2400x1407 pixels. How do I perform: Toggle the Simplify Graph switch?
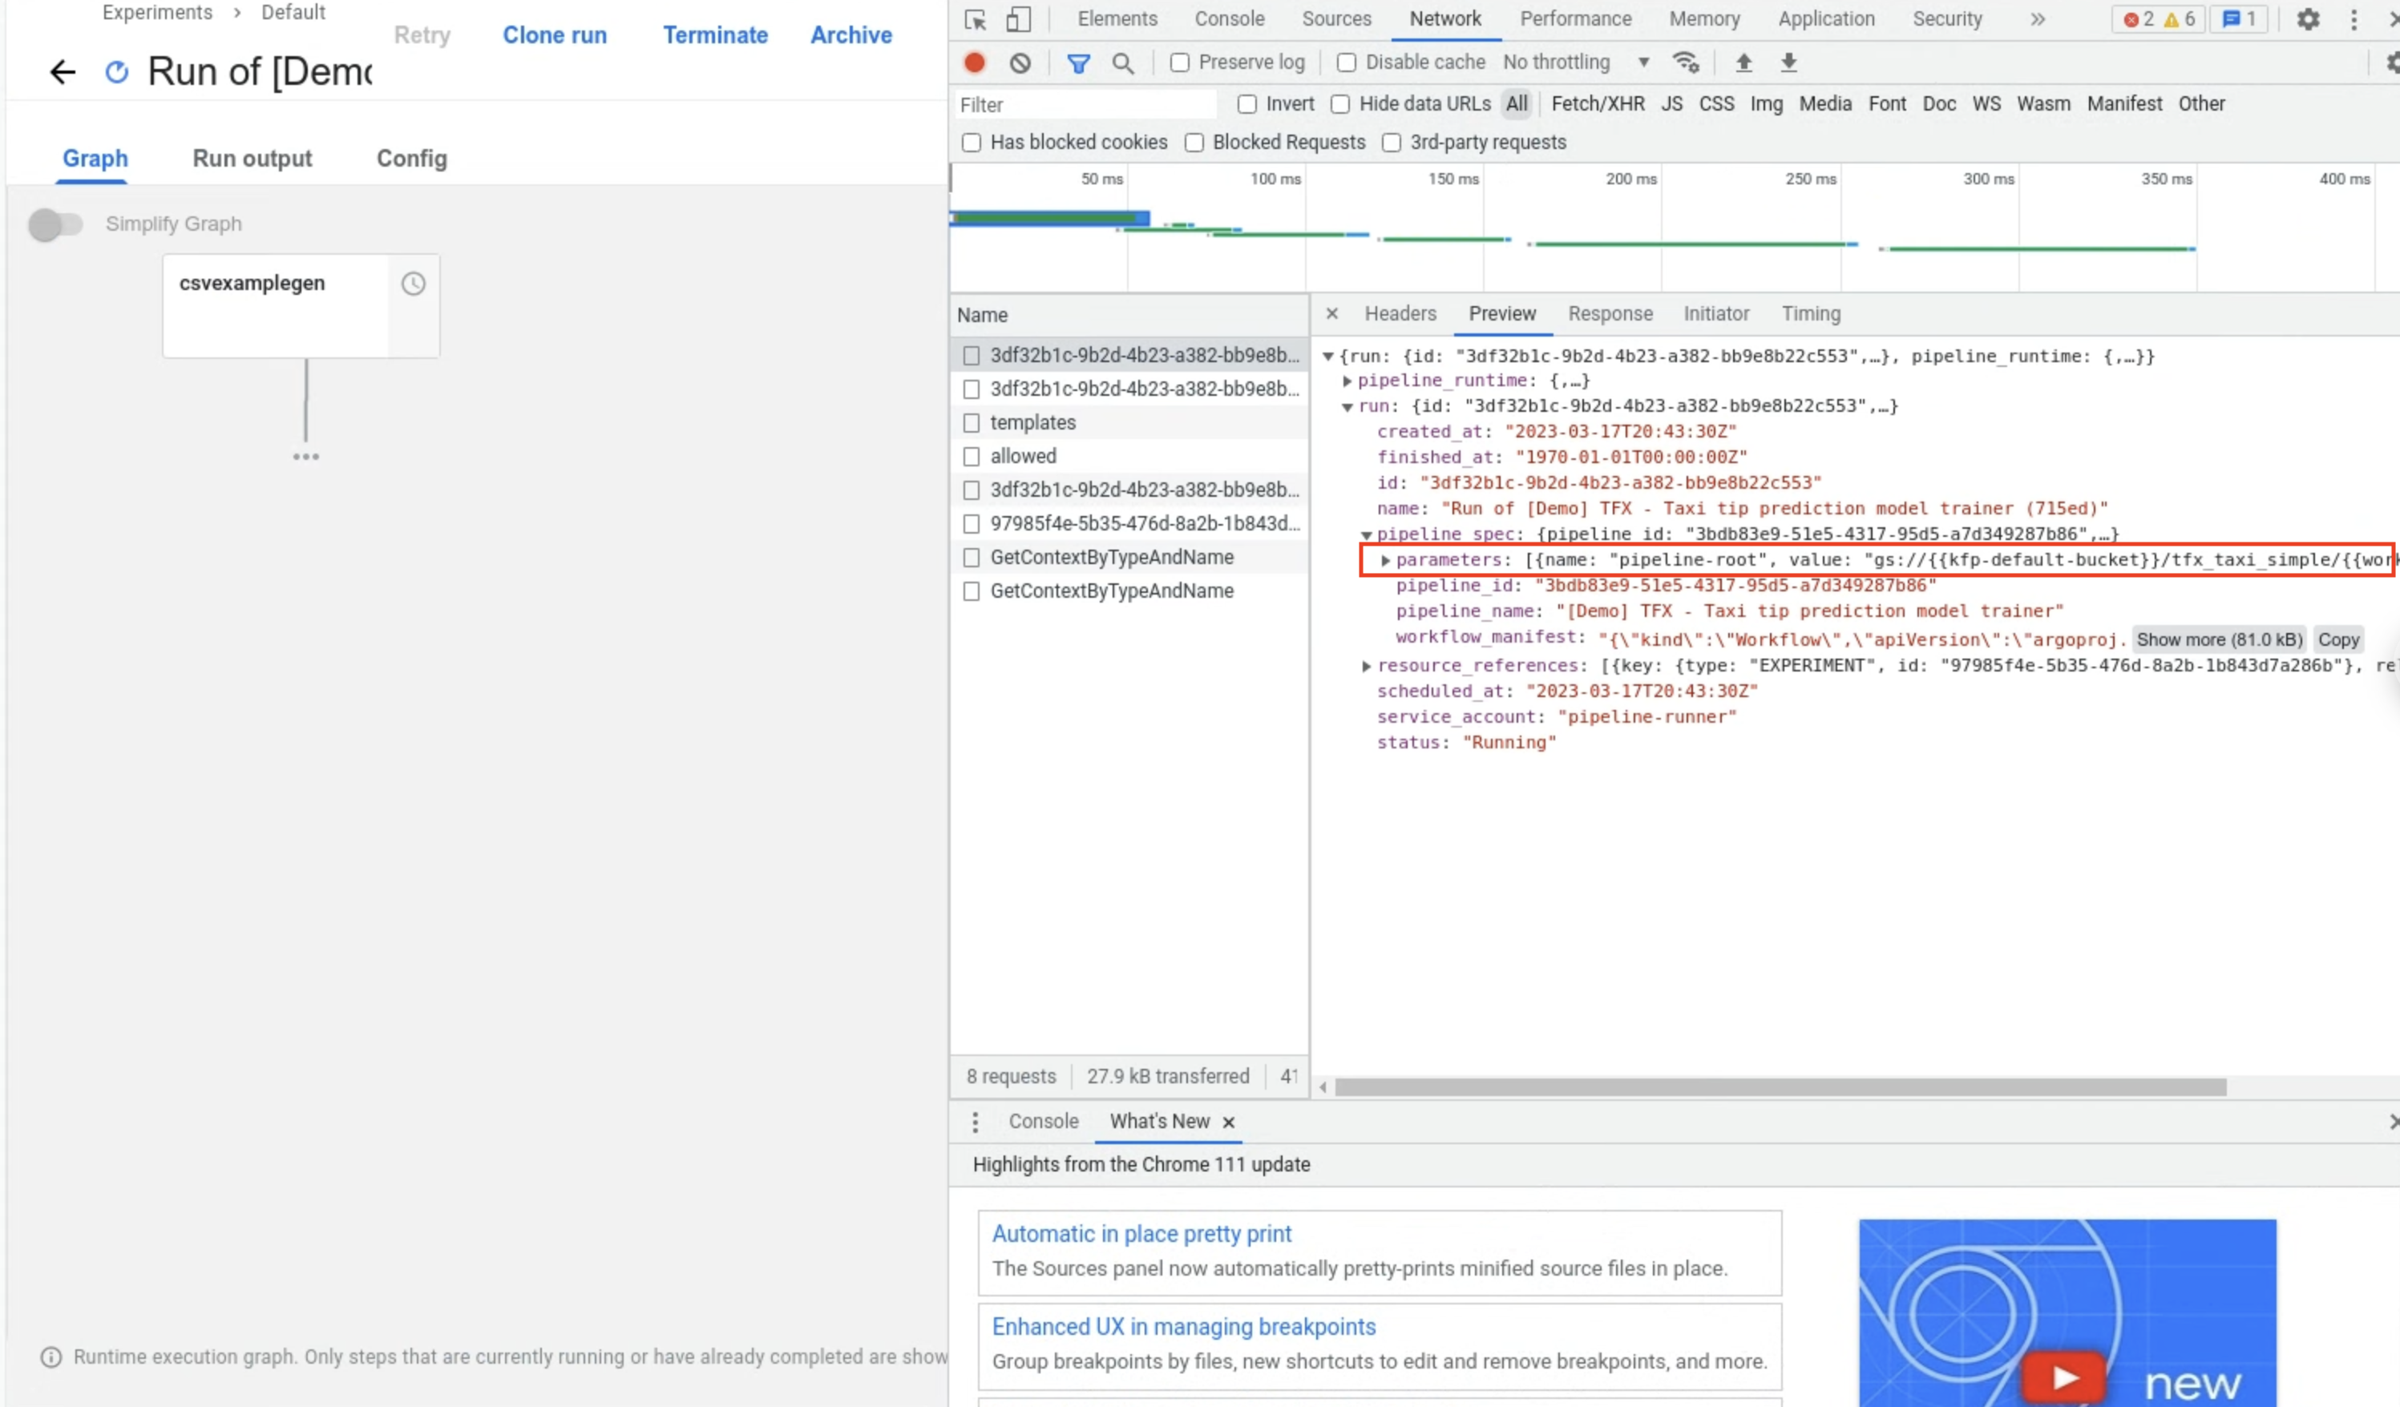coord(57,224)
